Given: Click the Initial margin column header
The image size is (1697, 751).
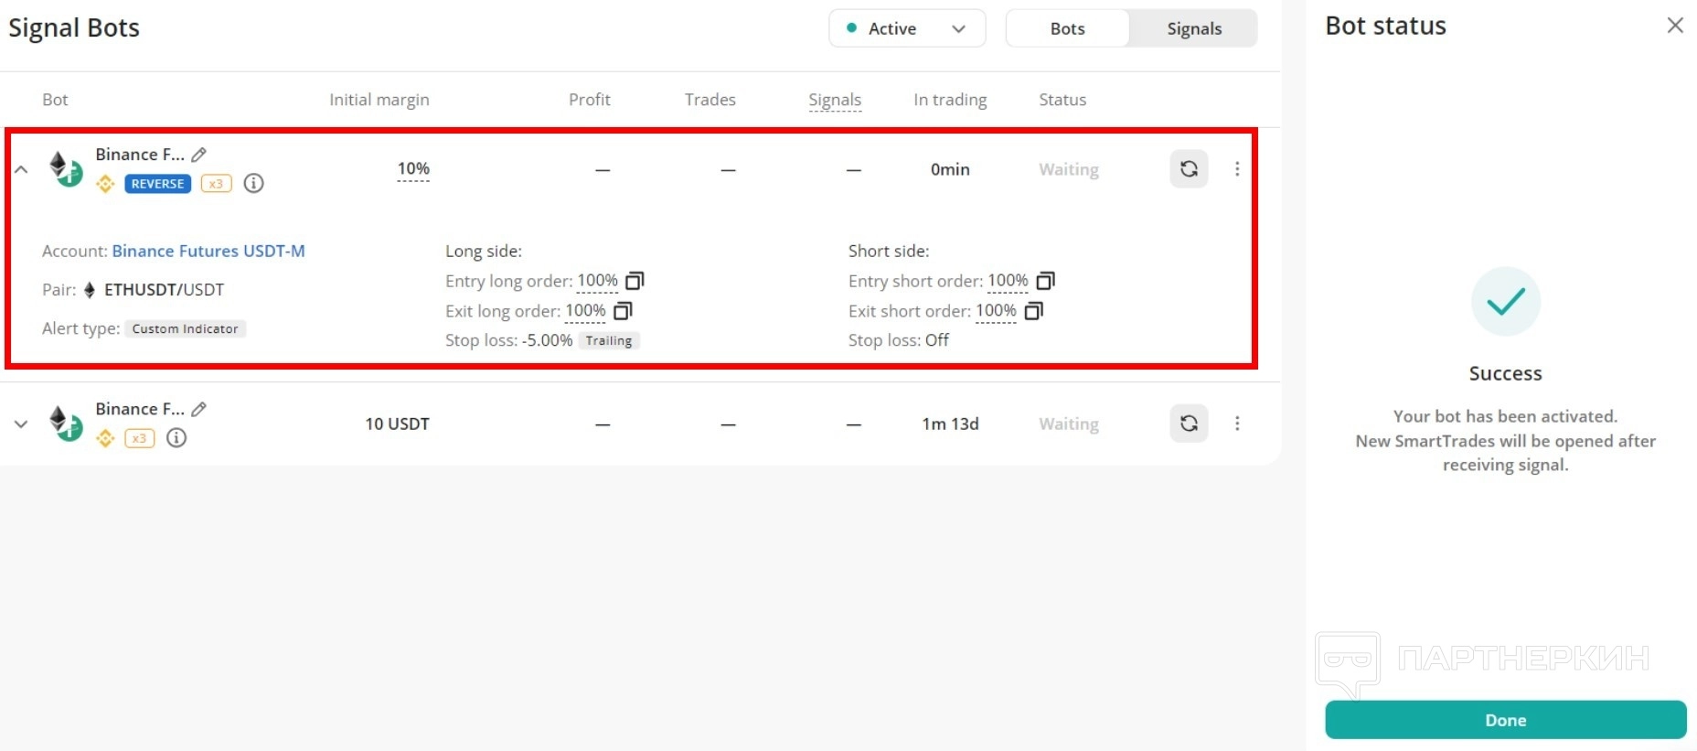Looking at the screenshot, I should coord(379,100).
